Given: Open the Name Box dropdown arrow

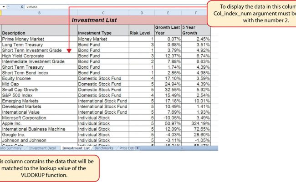Looking at the screenshot, I should 4,7.
